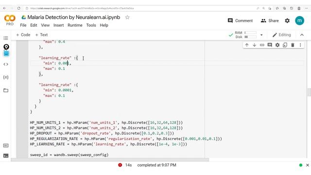Click the HP_DROPOUT line
This screenshot has width=311, height=175.
pyautogui.click(x=102, y=133)
